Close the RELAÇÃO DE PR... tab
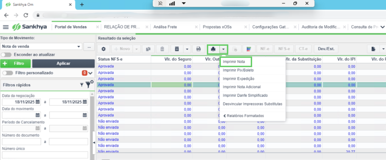The width and height of the screenshot is (386, 160). click(x=147, y=27)
